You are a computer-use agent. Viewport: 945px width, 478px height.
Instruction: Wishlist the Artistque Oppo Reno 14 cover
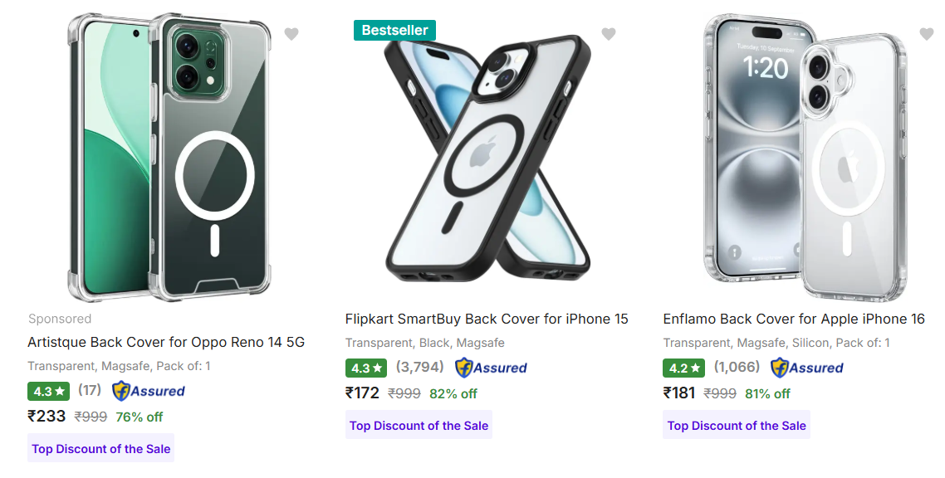(291, 34)
